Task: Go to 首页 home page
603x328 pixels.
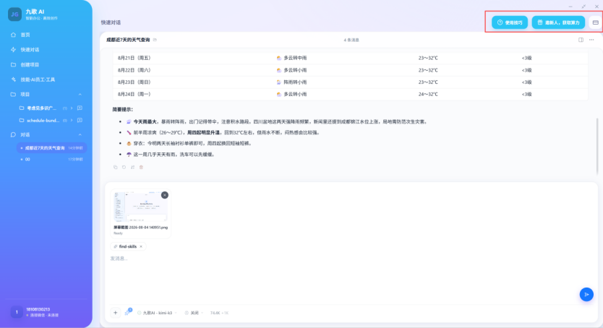Action: [x=25, y=35]
